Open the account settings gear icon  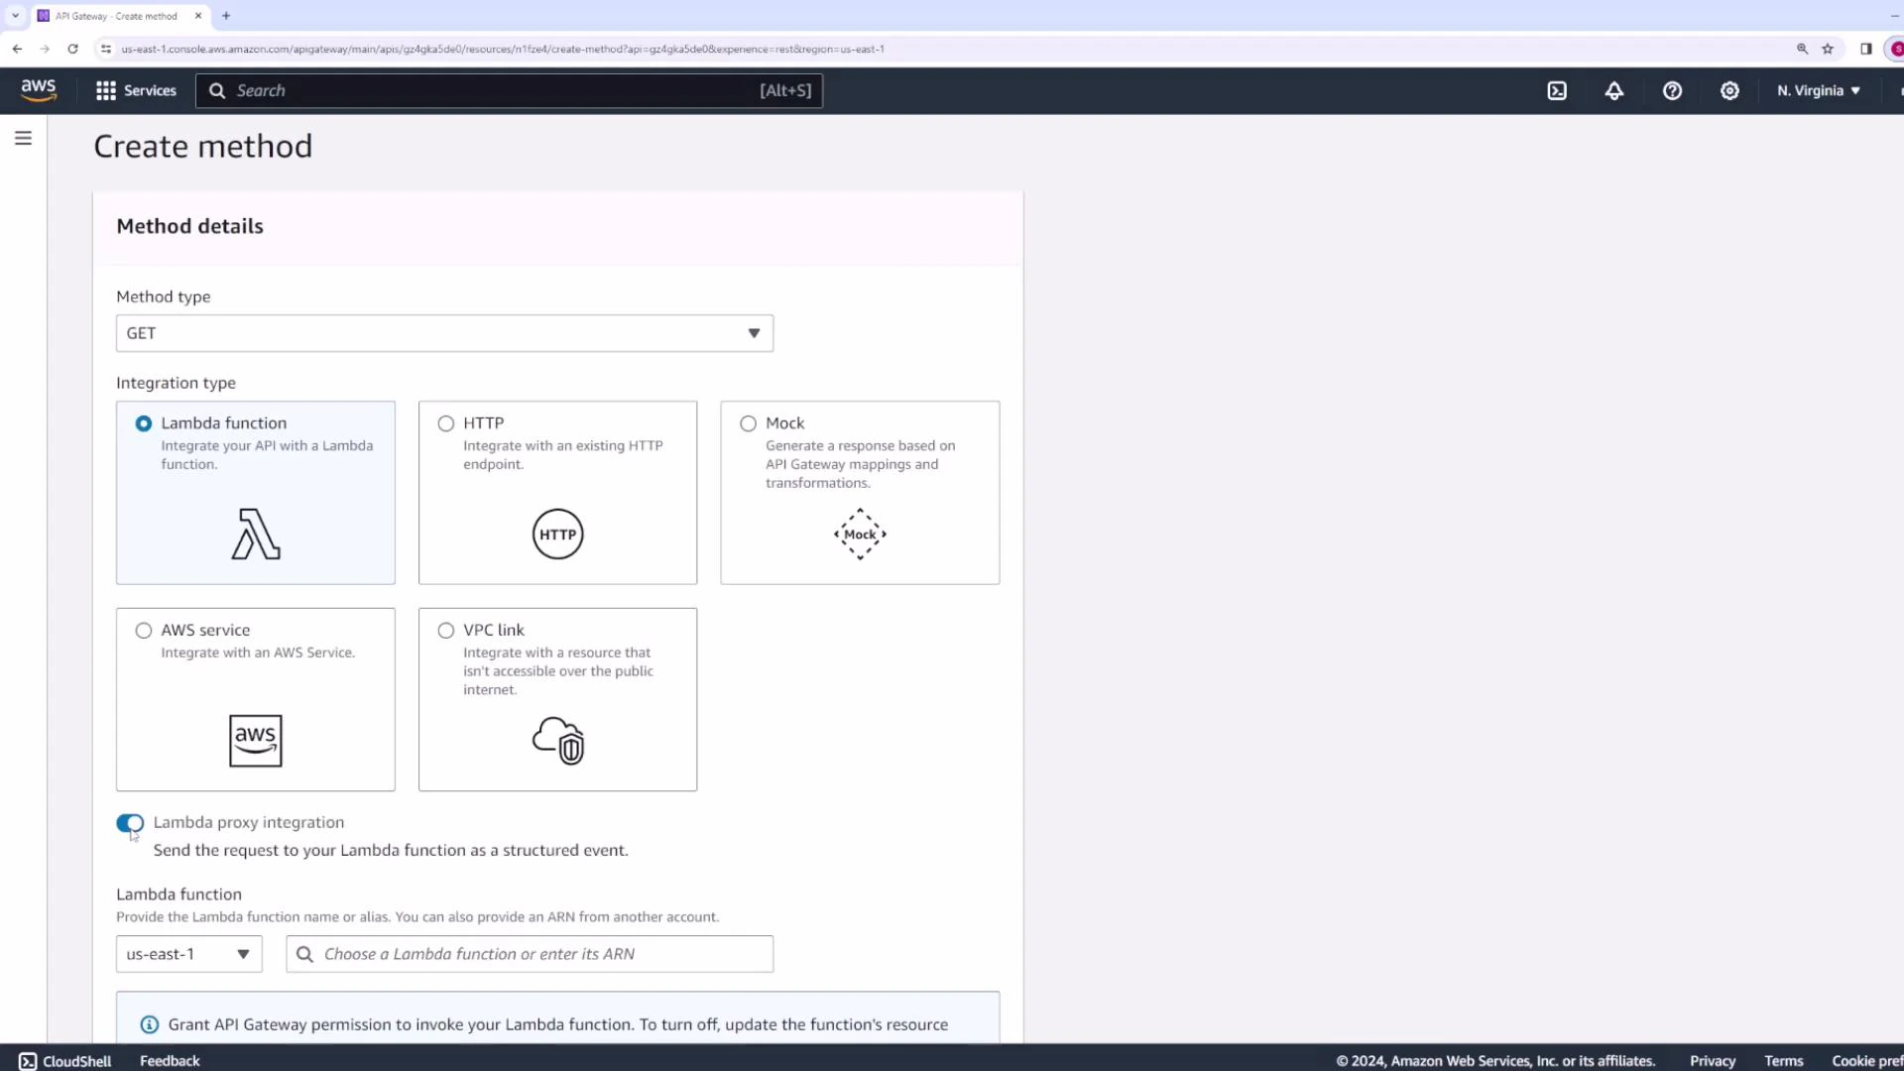1729,90
